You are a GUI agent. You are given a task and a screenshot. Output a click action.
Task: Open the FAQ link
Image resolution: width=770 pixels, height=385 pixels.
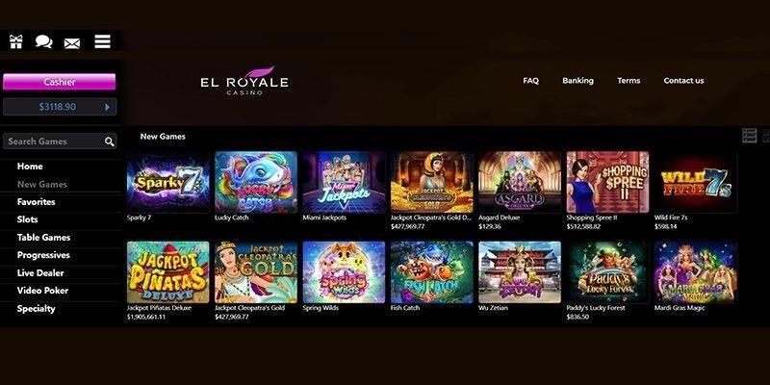(x=531, y=81)
